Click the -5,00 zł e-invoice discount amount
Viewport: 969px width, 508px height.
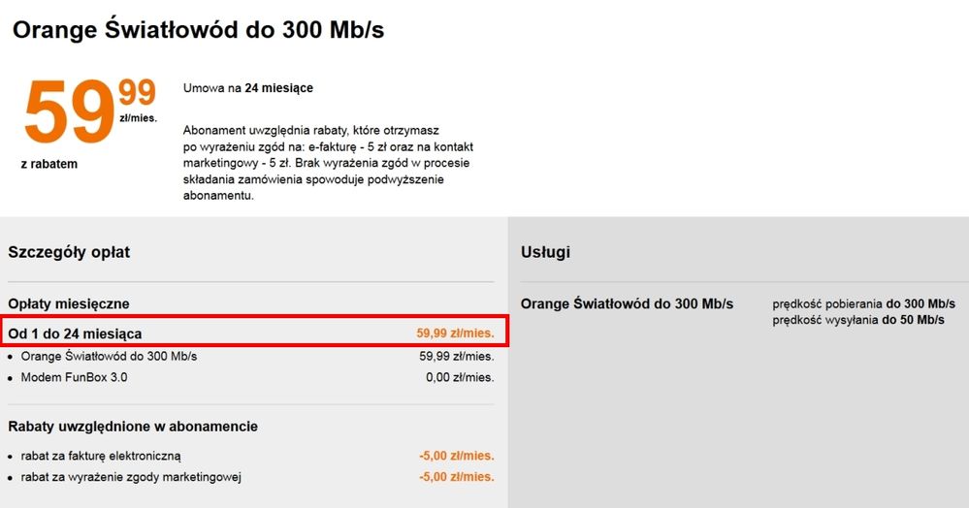coord(456,455)
